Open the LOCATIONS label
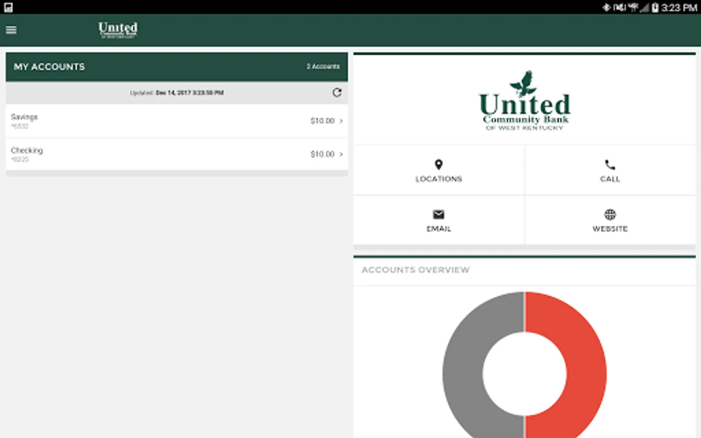 click(439, 179)
